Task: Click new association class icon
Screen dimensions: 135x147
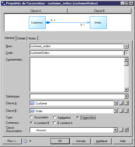Action: [x=121, y=130]
